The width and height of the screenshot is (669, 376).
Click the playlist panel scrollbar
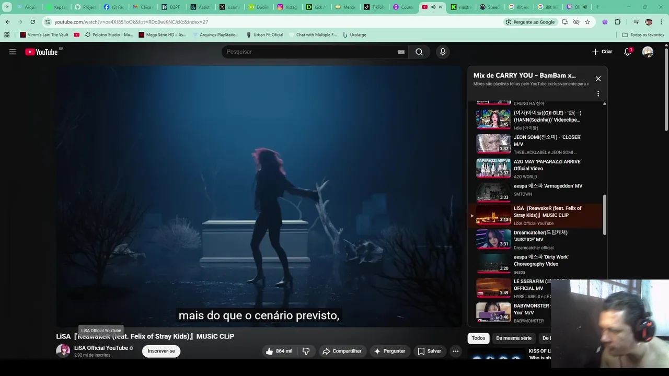605,215
